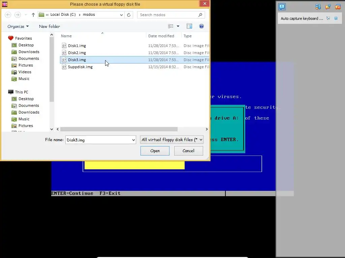
Task: Open the virtual floppy file type filter
Action: coord(171,140)
